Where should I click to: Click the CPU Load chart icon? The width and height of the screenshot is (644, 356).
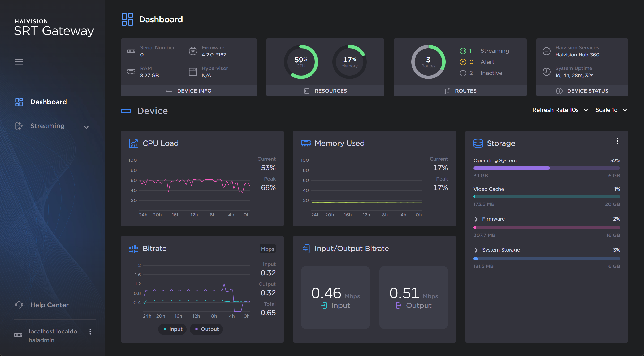(133, 143)
